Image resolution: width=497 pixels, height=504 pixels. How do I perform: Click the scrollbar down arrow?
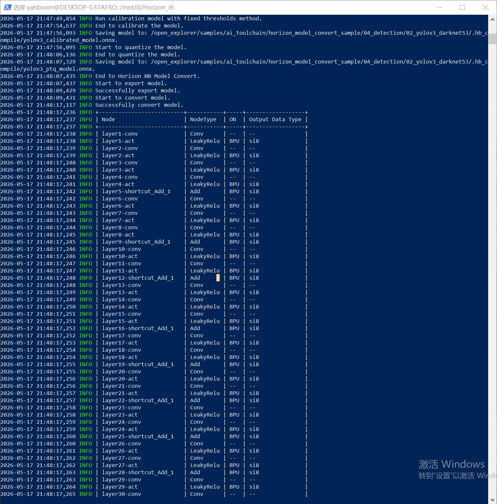click(x=492, y=499)
